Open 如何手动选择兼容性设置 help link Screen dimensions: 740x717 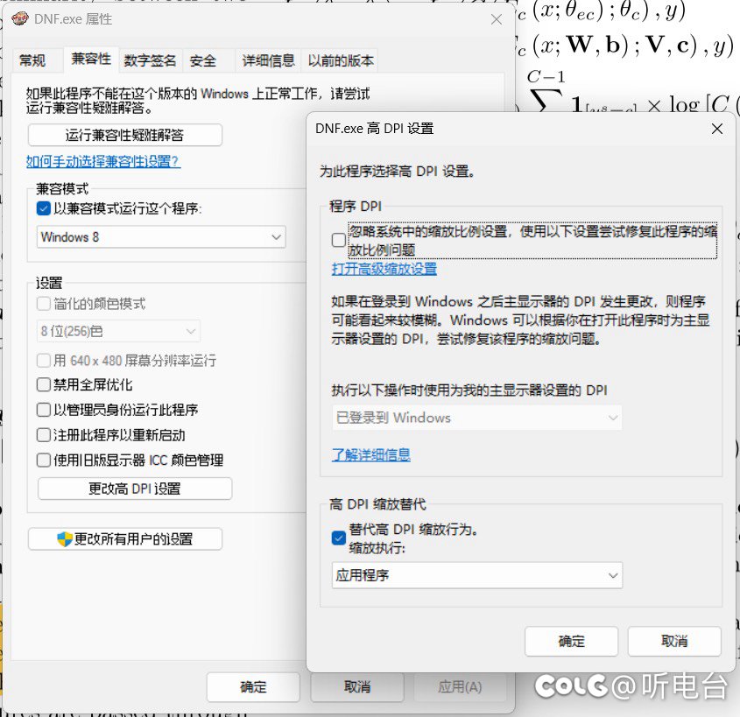(x=102, y=162)
